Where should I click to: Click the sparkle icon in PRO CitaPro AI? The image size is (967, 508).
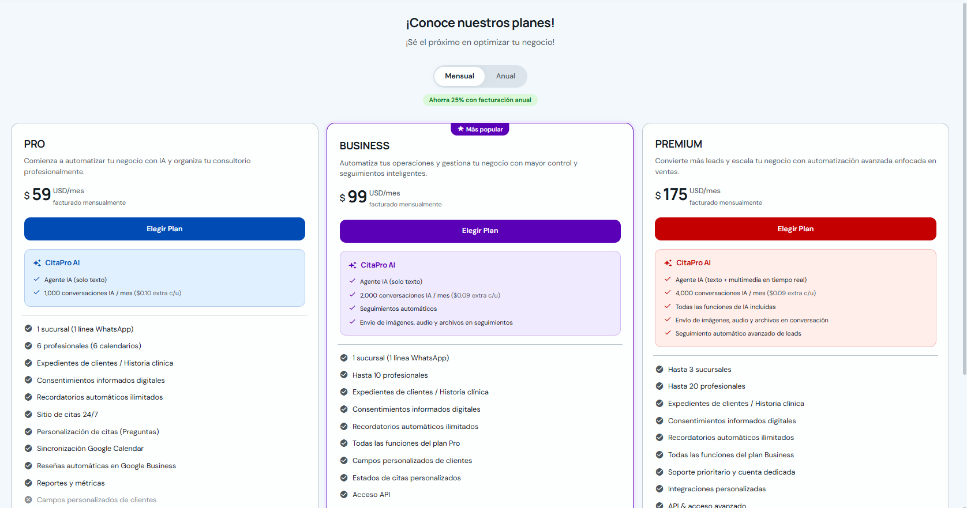37,263
